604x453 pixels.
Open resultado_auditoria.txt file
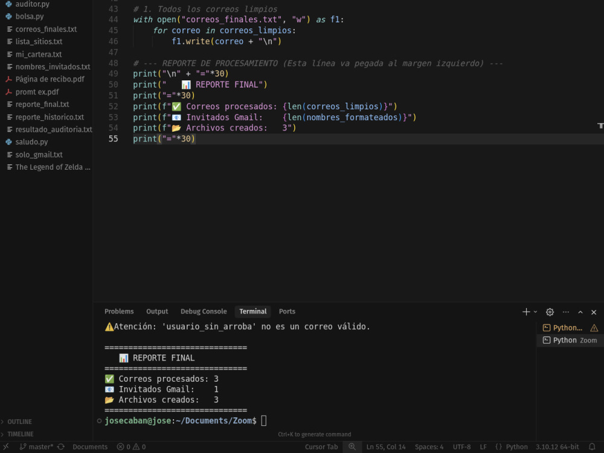[x=54, y=129]
